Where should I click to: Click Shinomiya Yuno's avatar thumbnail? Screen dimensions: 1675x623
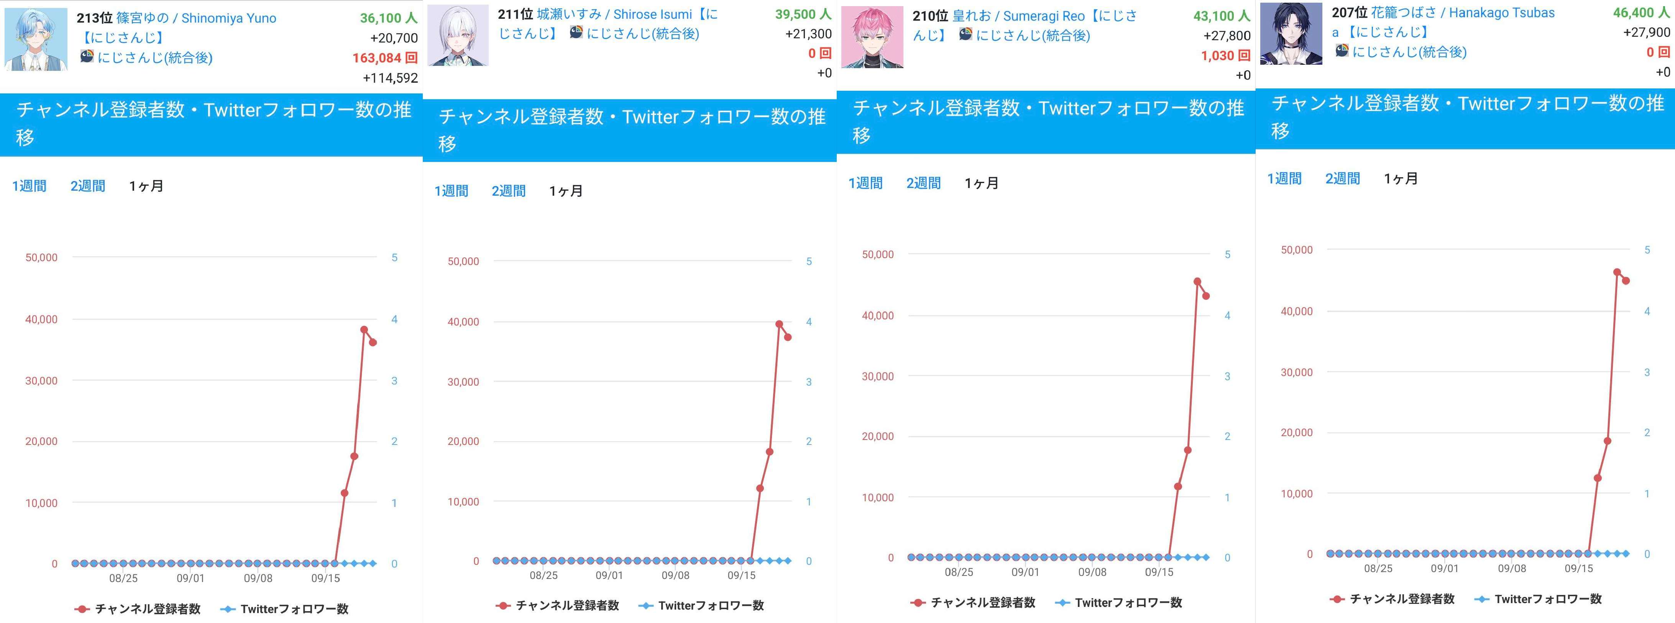(36, 39)
